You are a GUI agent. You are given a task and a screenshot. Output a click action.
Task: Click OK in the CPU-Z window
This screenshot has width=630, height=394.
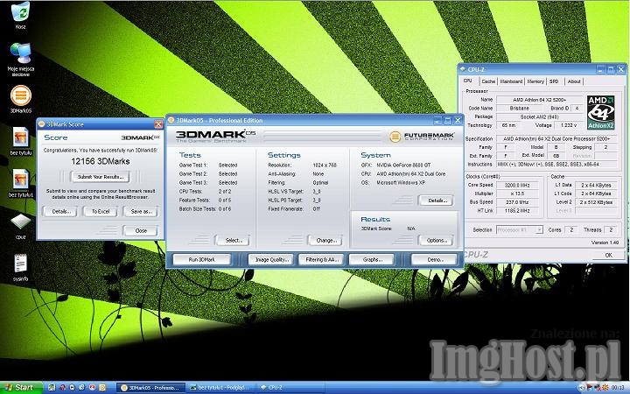[x=608, y=255]
